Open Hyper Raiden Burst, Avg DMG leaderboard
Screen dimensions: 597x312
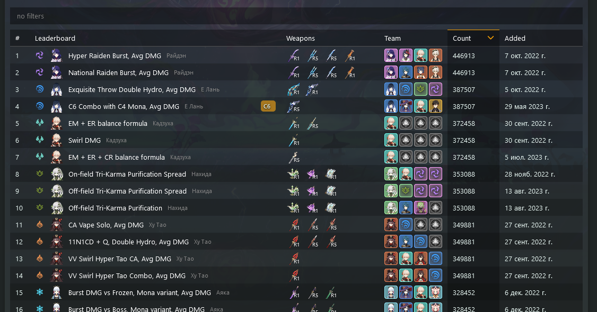click(x=115, y=56)
